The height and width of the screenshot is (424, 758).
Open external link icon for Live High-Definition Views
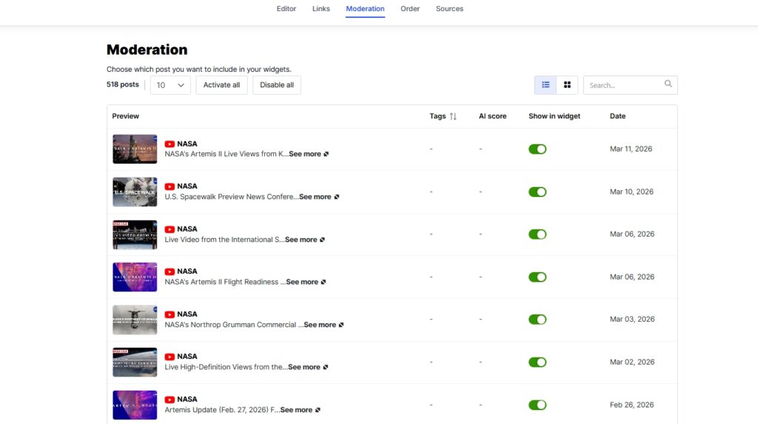(326, 368)
